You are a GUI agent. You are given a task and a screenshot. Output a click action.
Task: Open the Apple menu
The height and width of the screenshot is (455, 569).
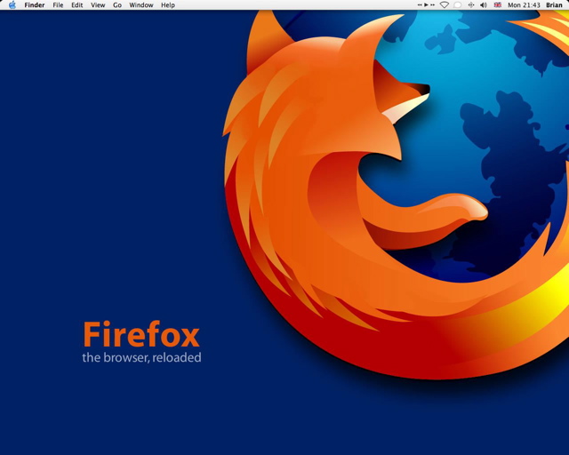coord(12,5)
